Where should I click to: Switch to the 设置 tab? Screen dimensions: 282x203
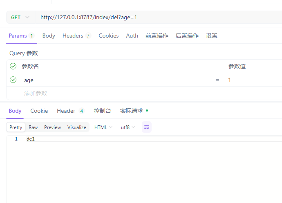pos(211,36)
